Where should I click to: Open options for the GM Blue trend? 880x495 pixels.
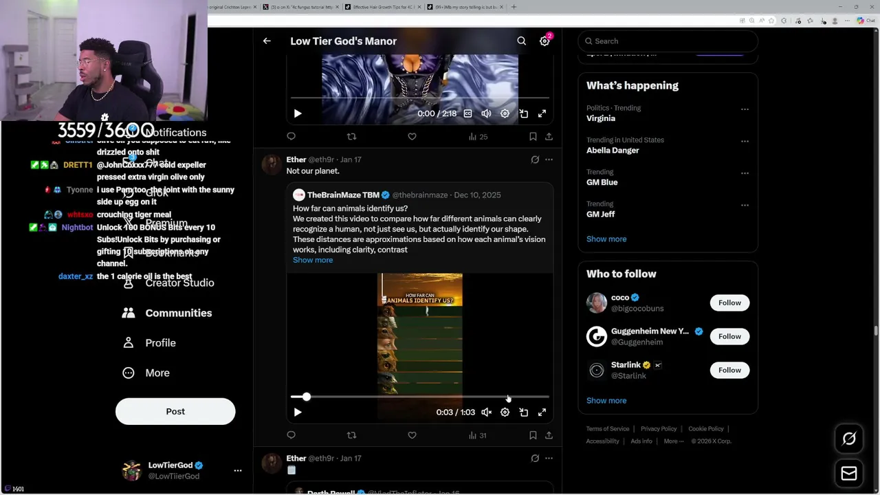(x=745, y=173)
